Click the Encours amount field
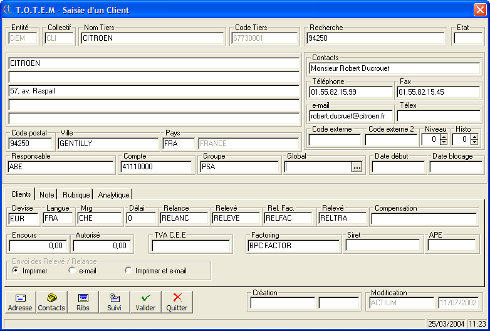The width and height of the screenshot is (490, 331). coord(38,246)
